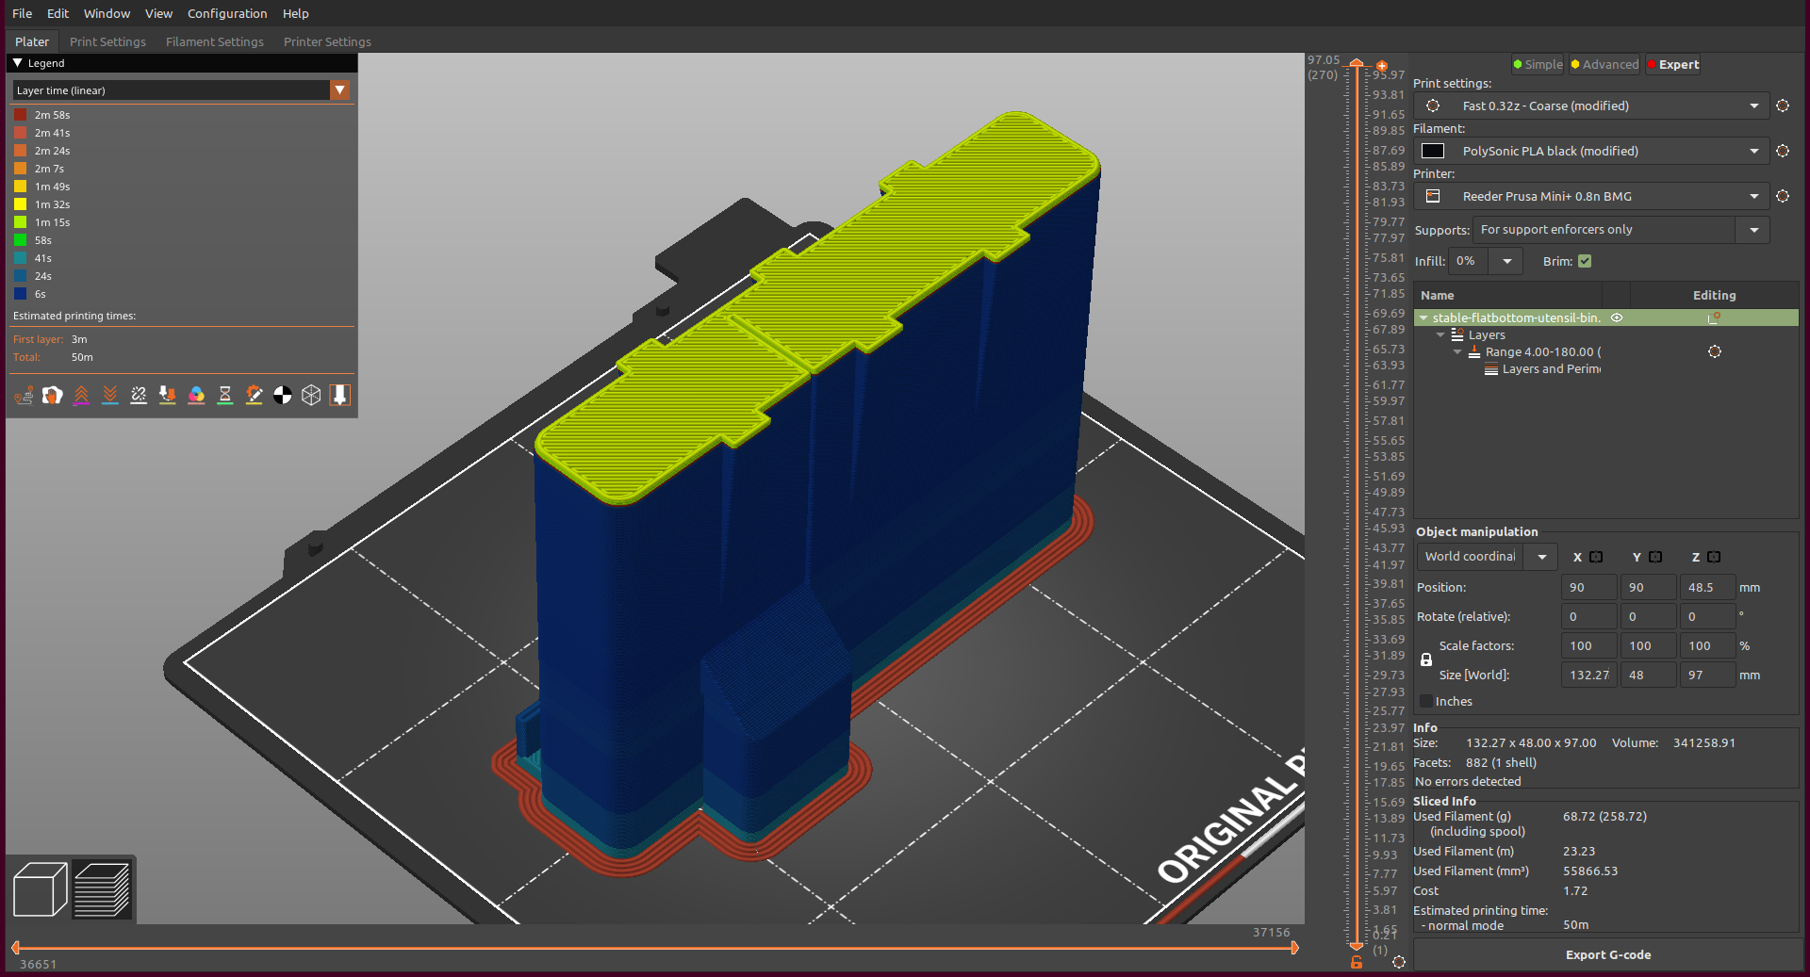Toggle travel moves display in legend
The width and height of the screenshot is (1810, 977).
pos(24,395)
